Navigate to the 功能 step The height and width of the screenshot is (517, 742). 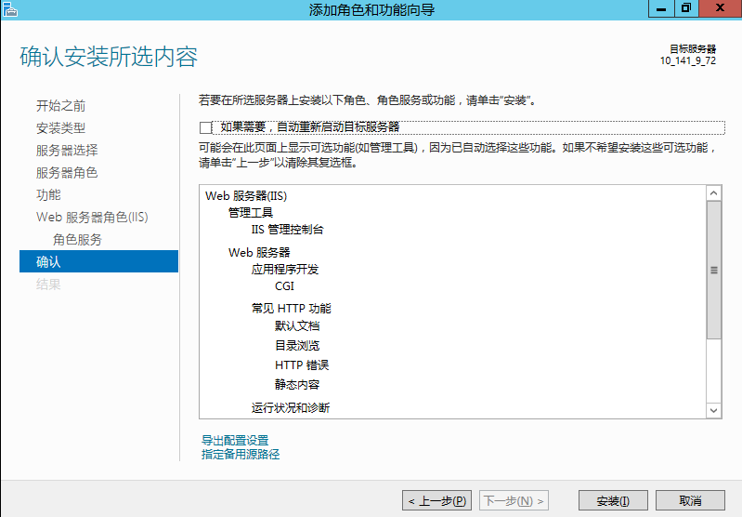point(48,195)
